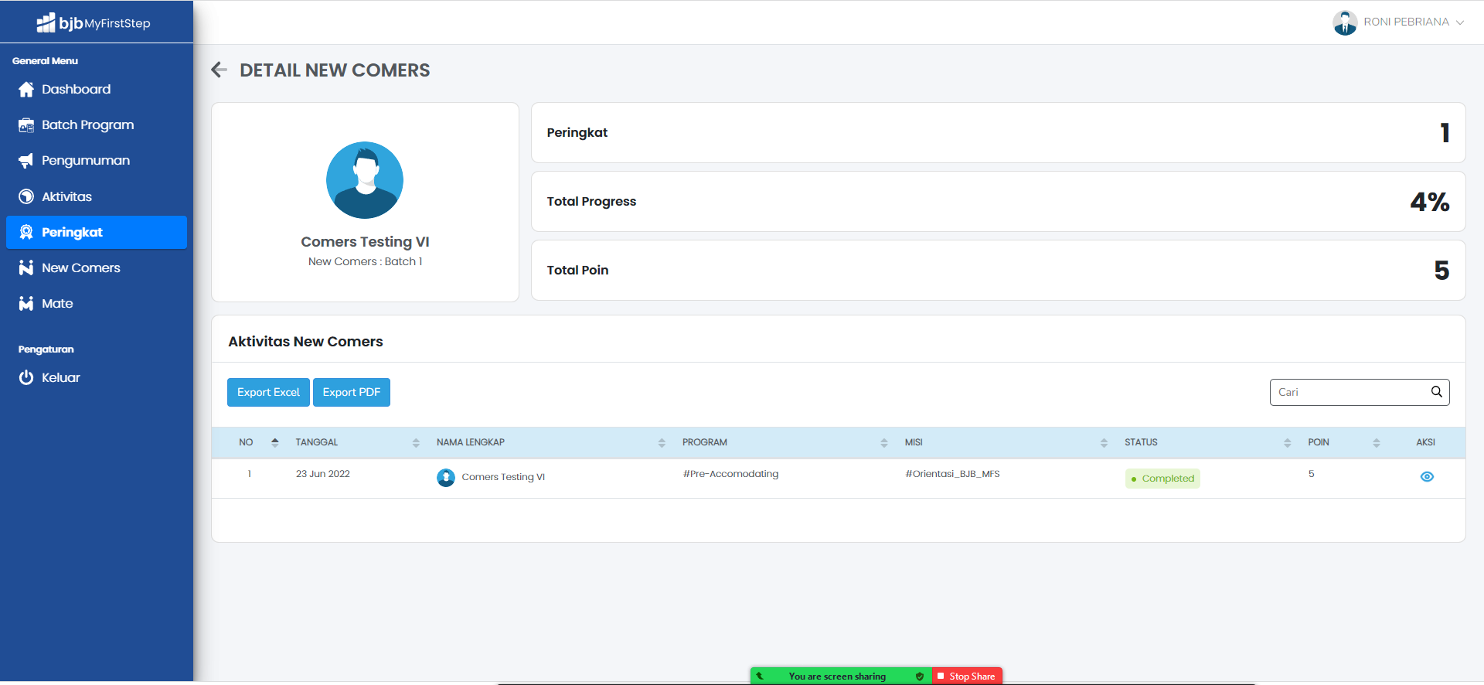
Task: Click the Peringkat card label
Action: click(577, 132)
